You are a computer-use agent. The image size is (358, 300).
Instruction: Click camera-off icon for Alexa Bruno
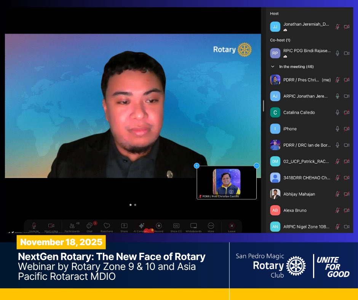(x=347, y=210)
